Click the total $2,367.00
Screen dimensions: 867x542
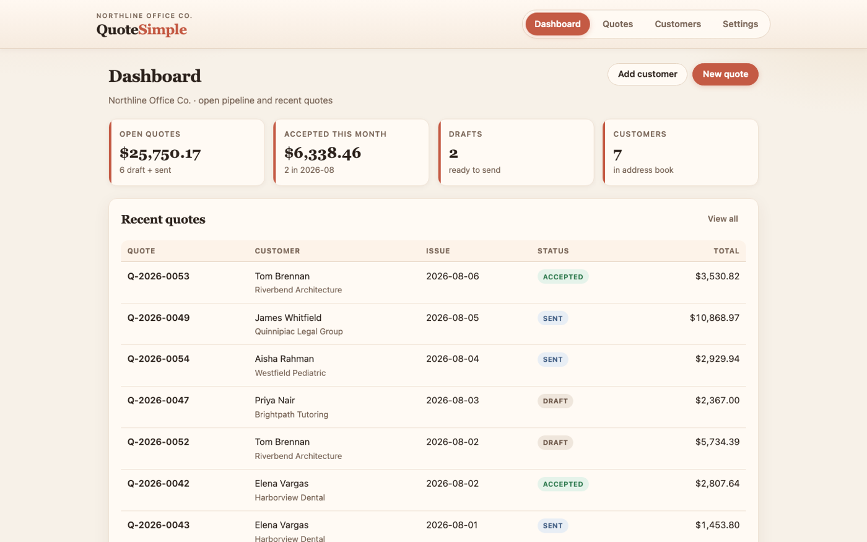717,400
